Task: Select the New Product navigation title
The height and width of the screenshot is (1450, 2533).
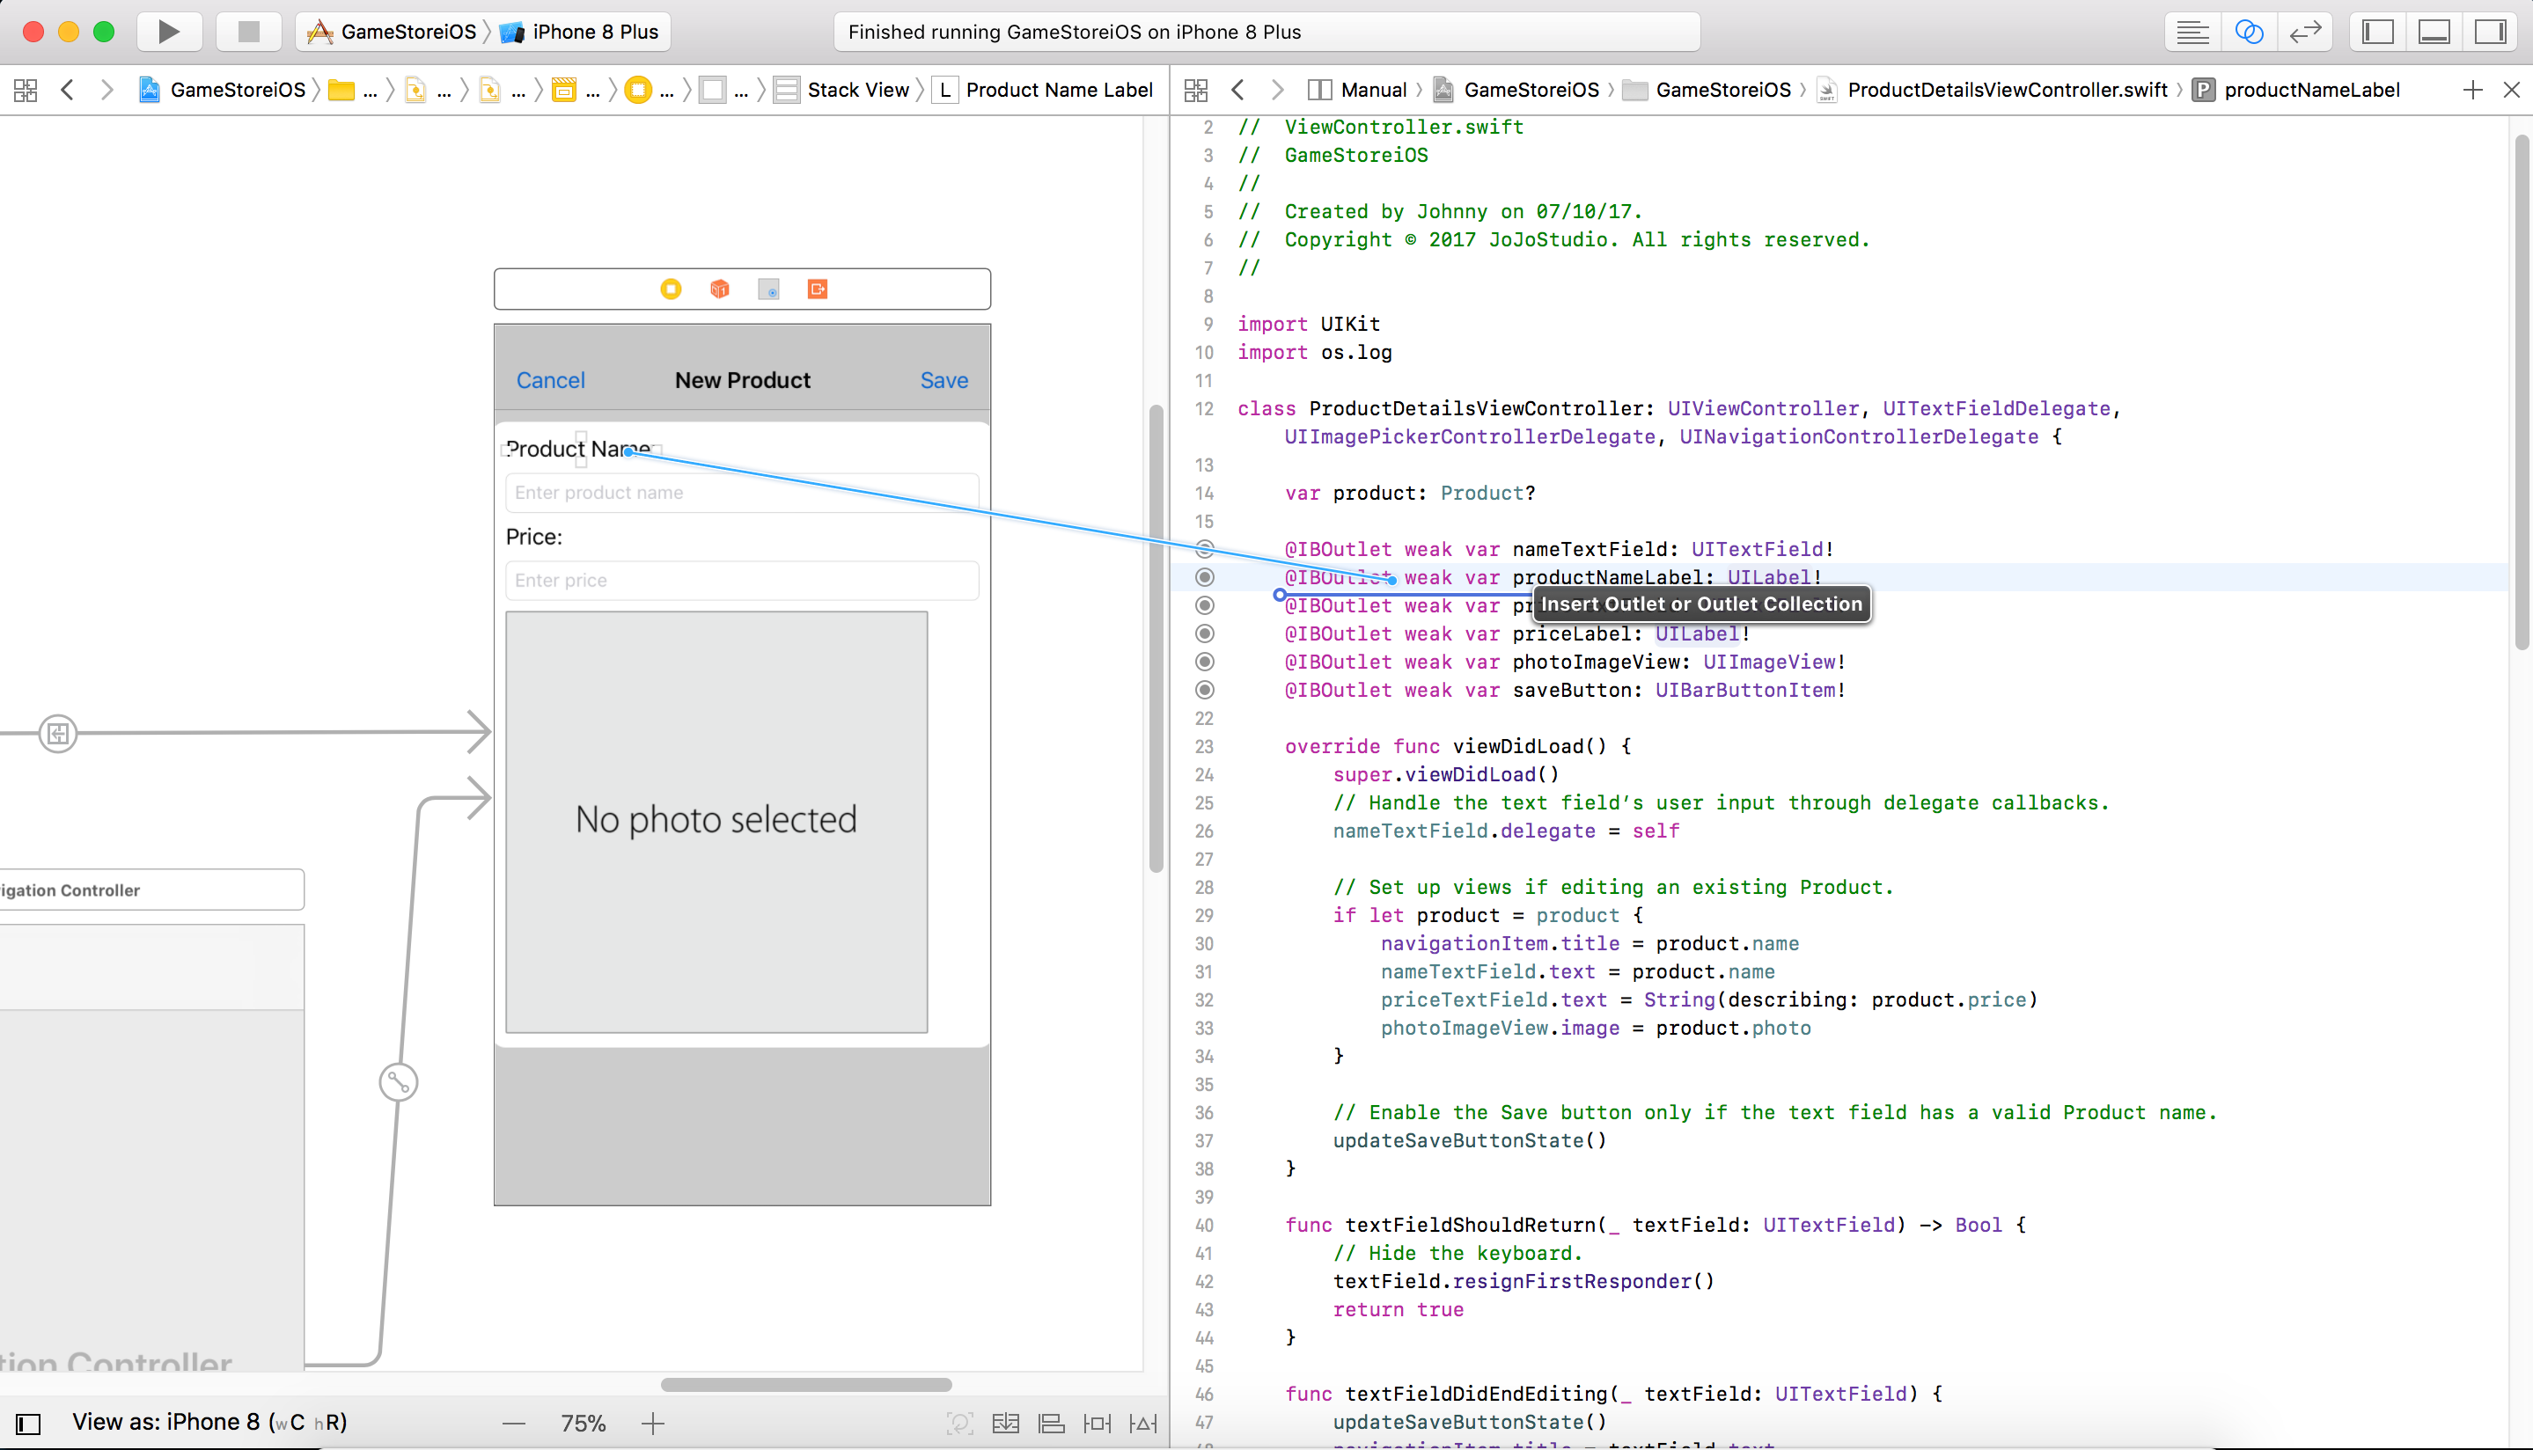Action: click(743, 380)
